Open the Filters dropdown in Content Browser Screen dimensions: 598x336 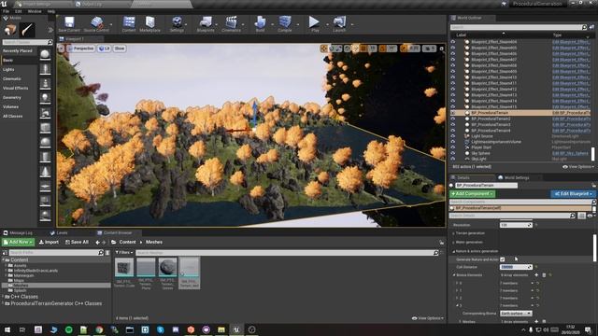pyautogui.click(x=124, y=253)
